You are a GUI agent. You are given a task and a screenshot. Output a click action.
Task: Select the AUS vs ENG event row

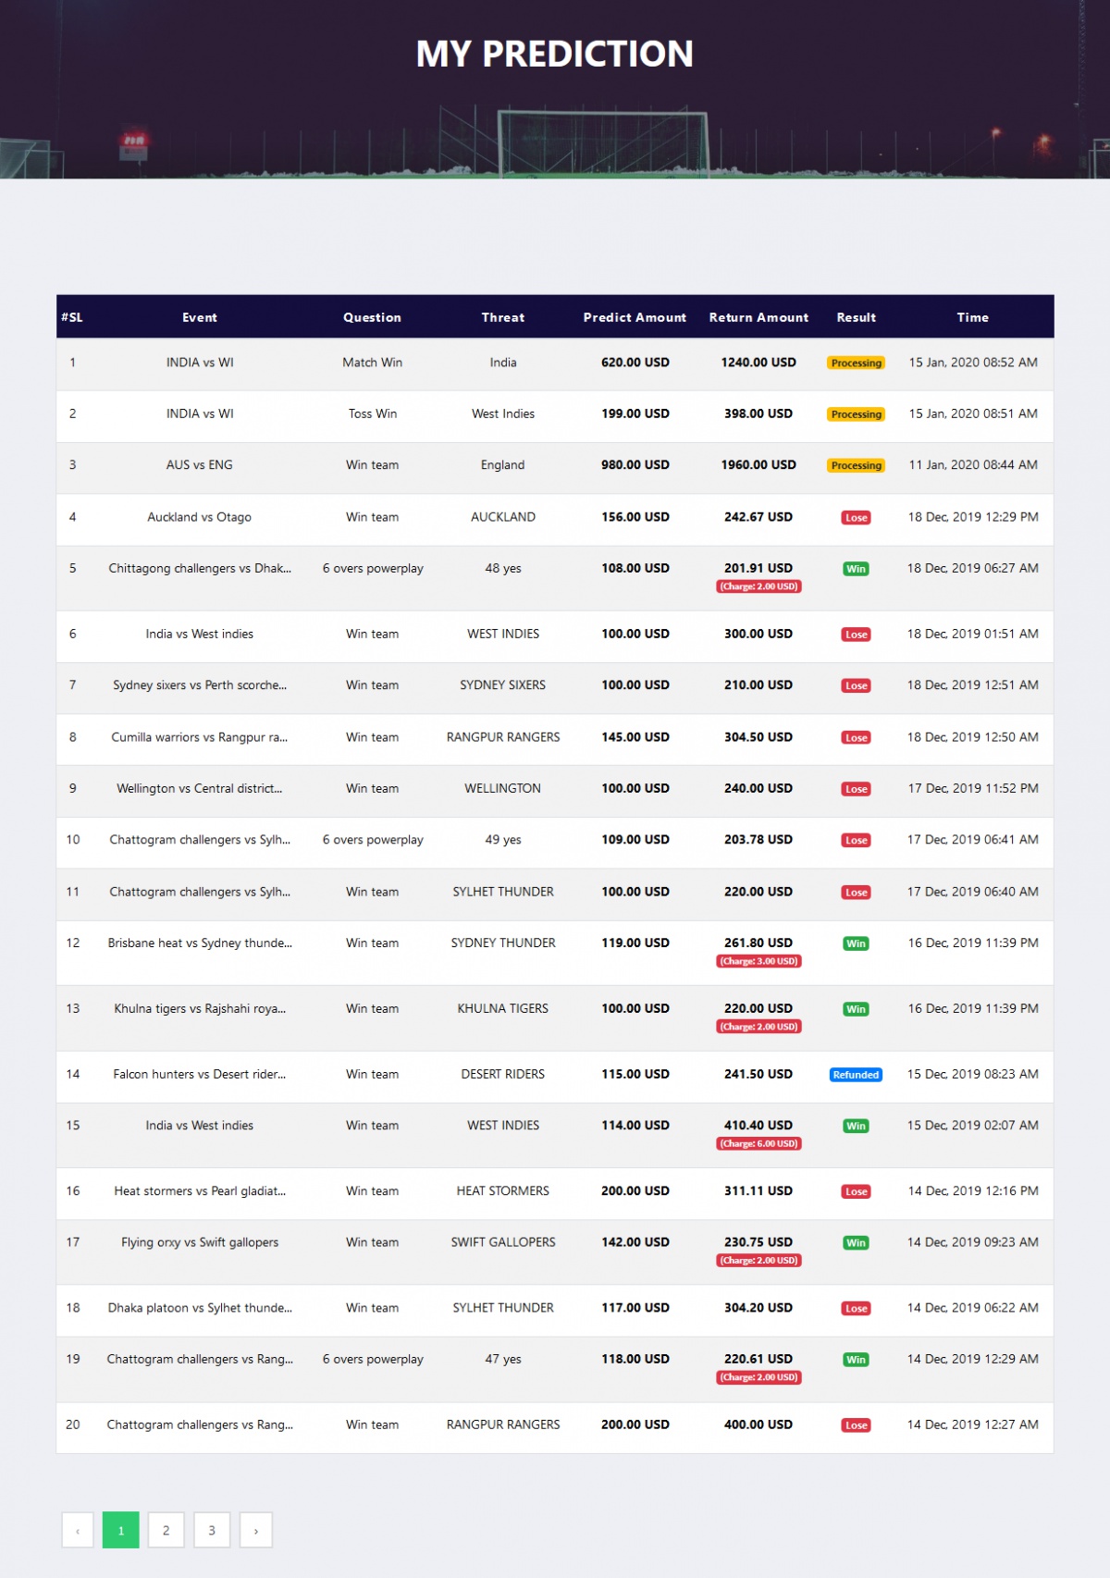pos(200,465)
